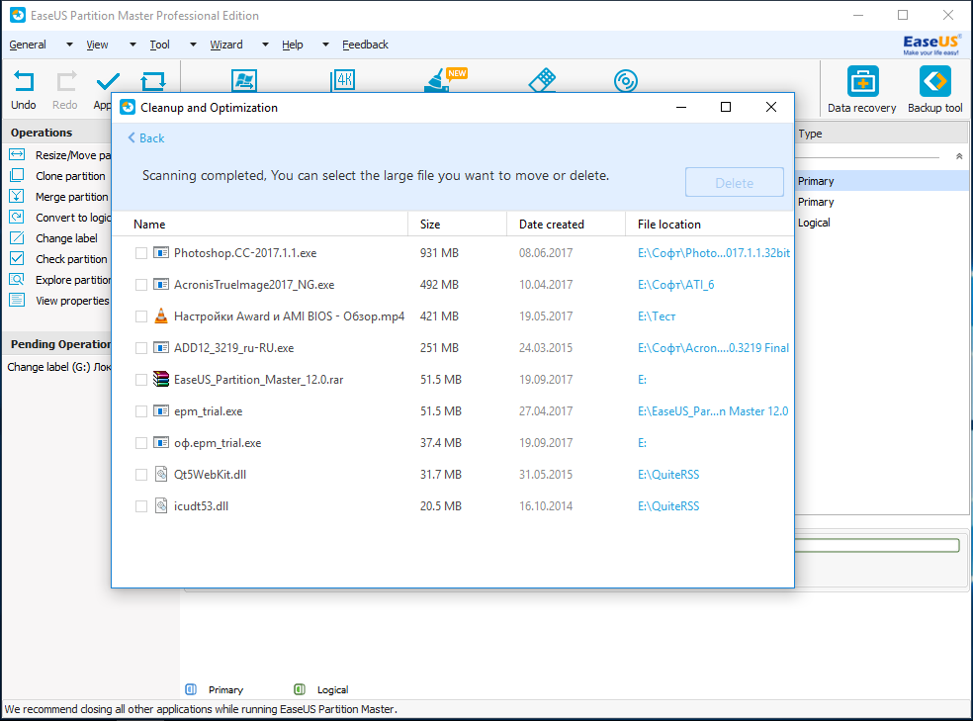Check the icudt53.dll checkbox
The width and height of the screenshot is (973, 721).
click(141, 506)
